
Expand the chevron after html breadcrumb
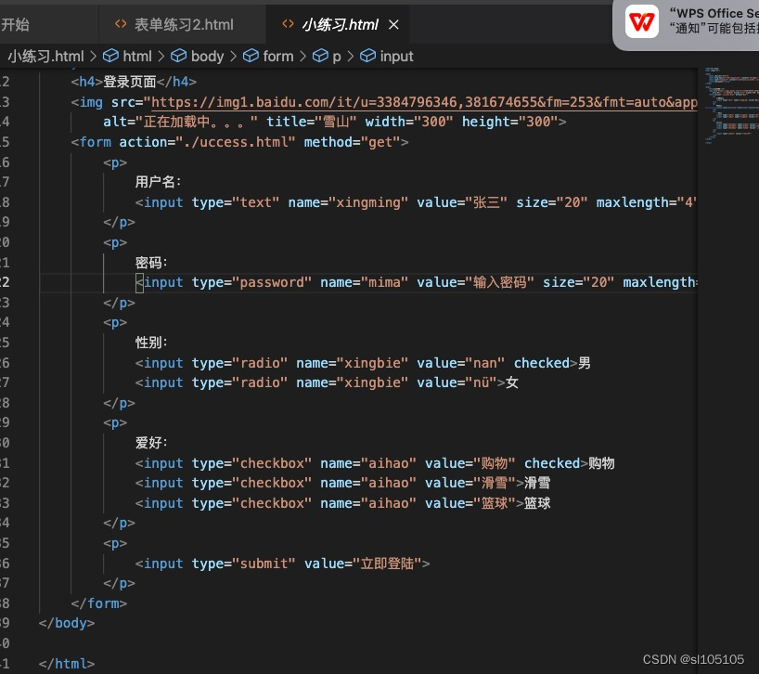[161, 56]
